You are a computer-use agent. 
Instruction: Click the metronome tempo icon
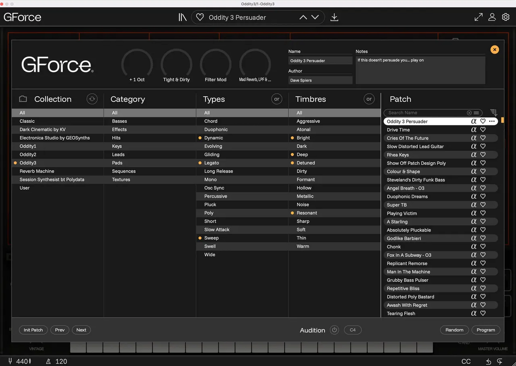48,361
